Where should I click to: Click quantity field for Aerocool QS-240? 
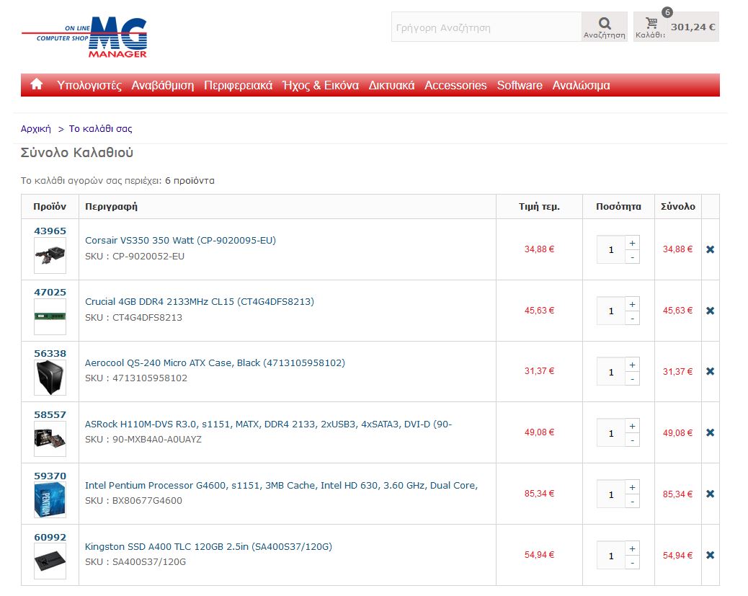point(611,372)
